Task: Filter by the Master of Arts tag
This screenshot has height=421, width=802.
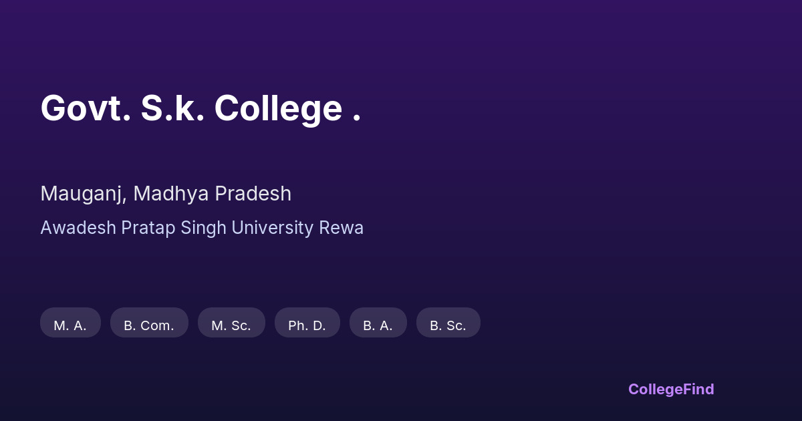Action: pos(70,323)
